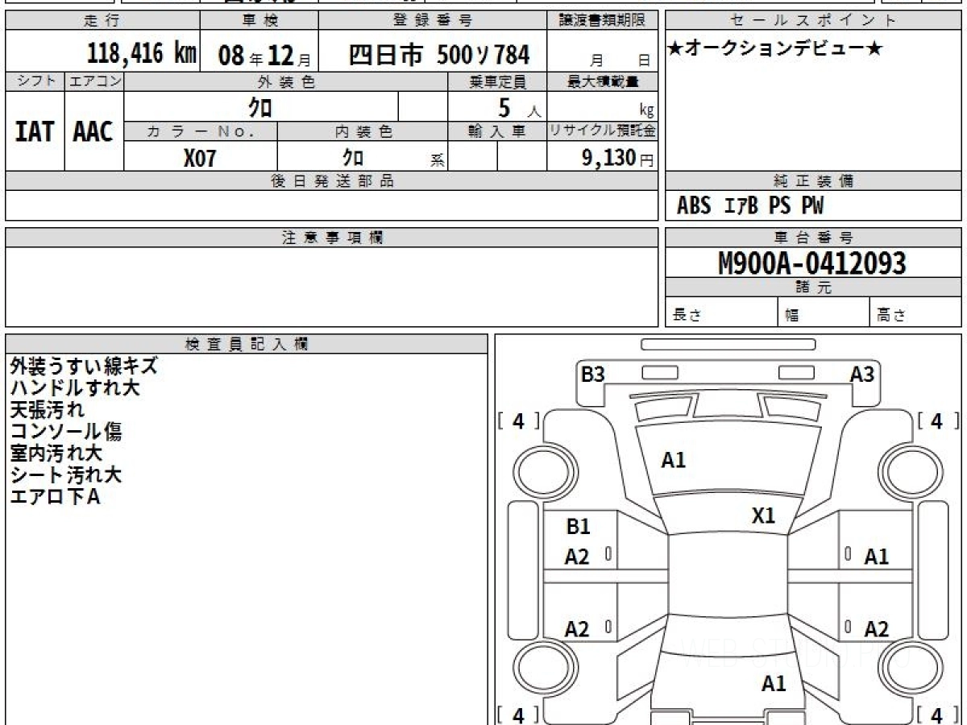967x725 pixels.
Task: Click the ハンドルすれ大 inspector note
Action: 75,388
